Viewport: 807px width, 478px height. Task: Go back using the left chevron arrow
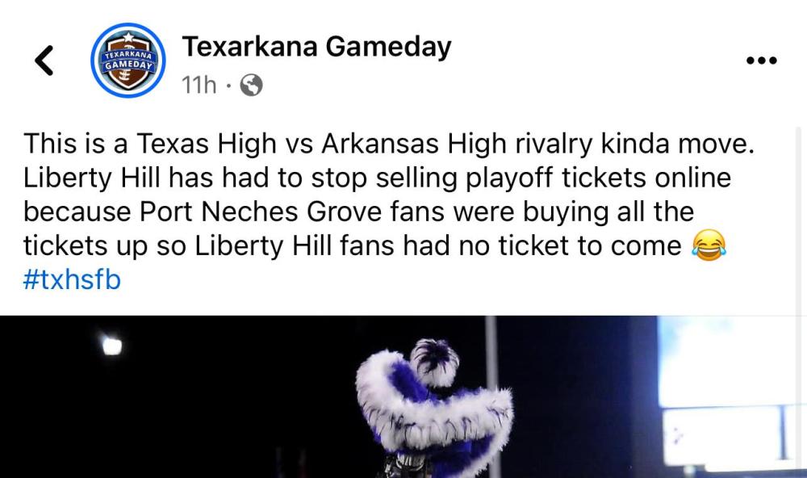44,61
